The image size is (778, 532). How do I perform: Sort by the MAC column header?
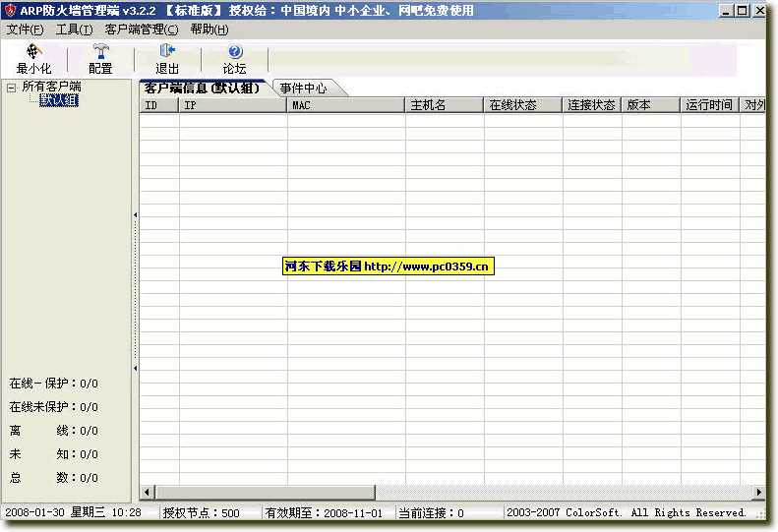(x=345, y=105)
